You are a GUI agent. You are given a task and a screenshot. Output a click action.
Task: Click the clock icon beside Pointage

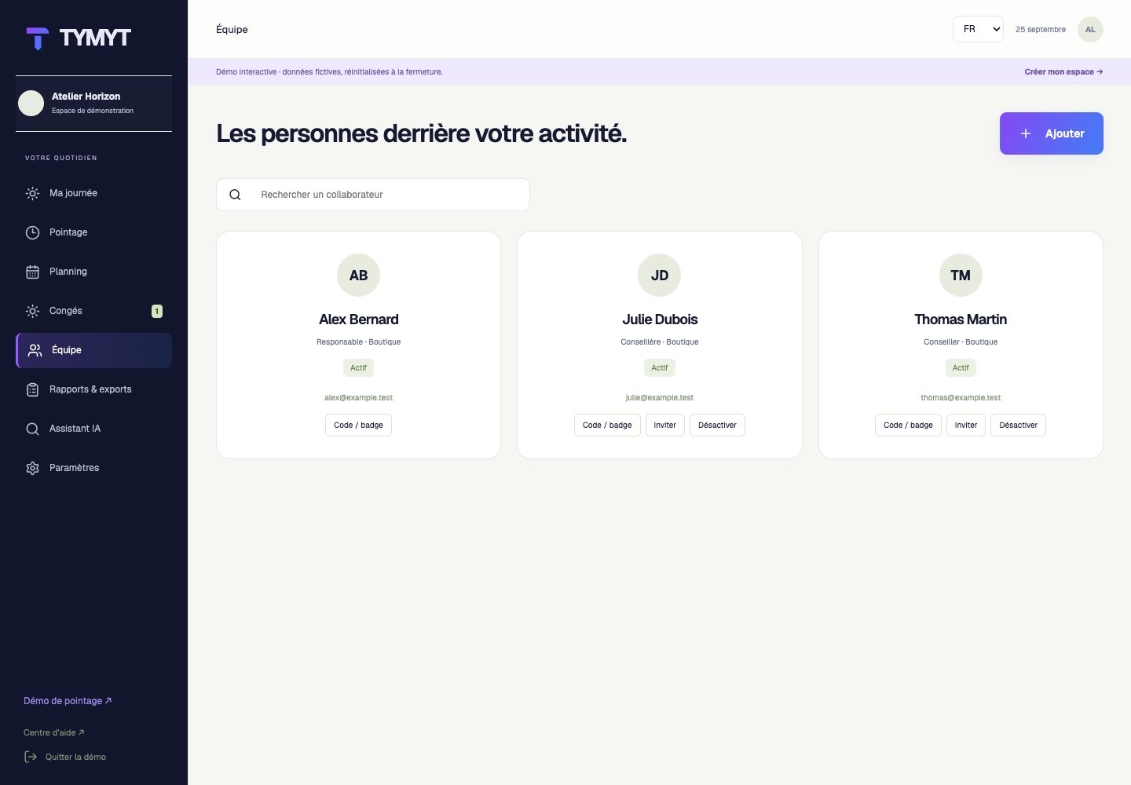pyautogui.click(x=32, y=232)
